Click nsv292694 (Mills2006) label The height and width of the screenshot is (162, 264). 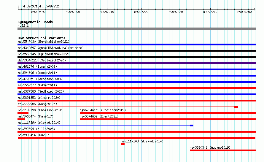pos(36,129)
